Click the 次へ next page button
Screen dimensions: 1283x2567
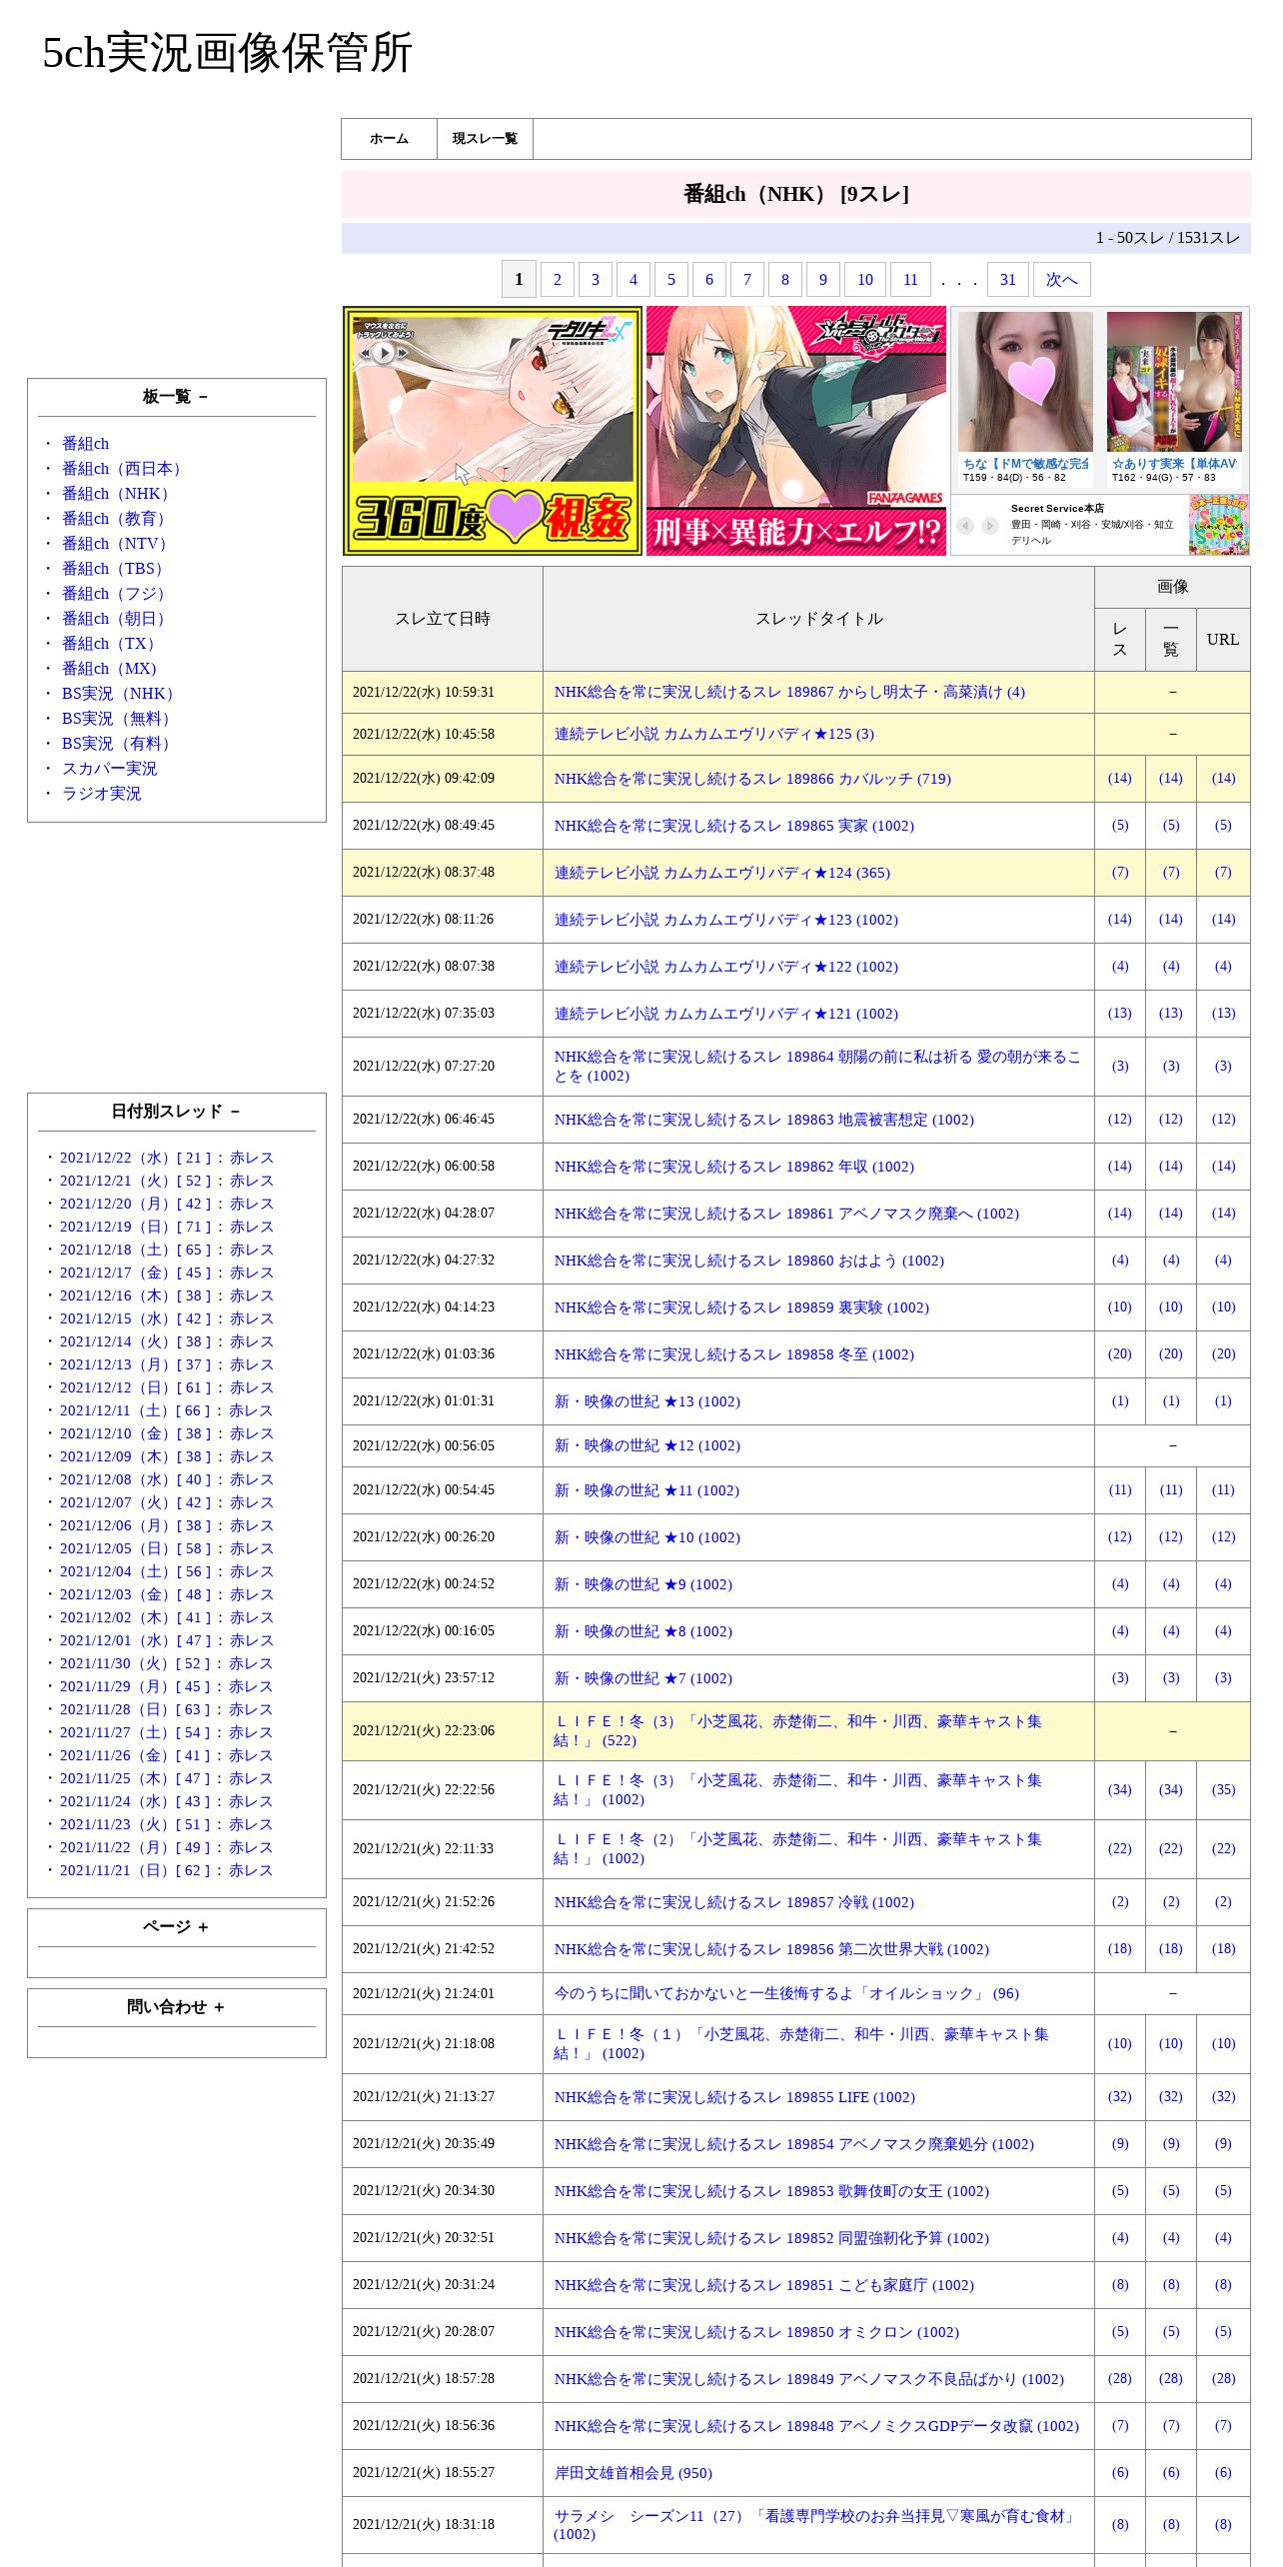[x=1062, y=280]
